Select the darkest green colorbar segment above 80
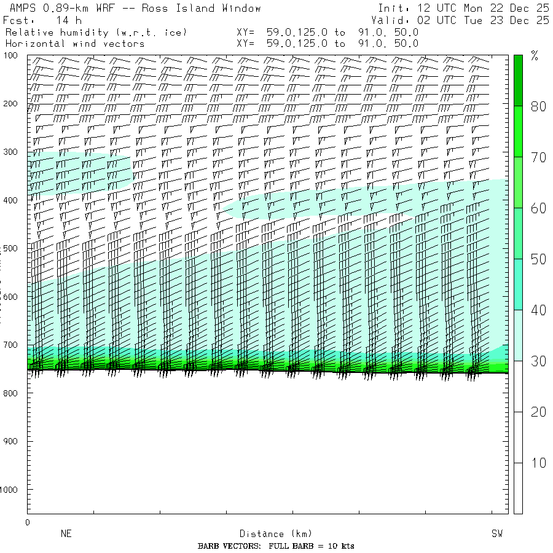This screenshot has height=553, width=553. click(x=518, y=80)
